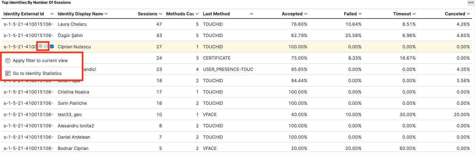
Task: Click the Identity Statistics dashboard icon
Action: [x=8, y=73]
